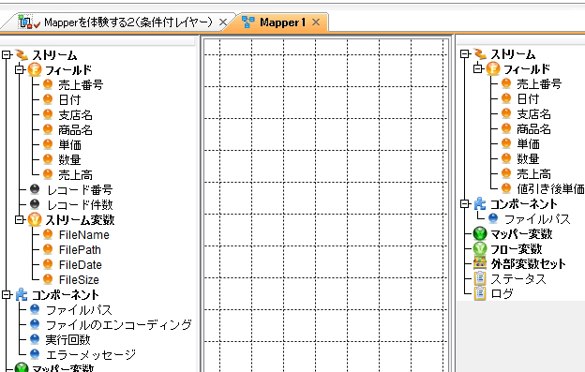Screen dimensions: 585x372
Task: Click the left ストリーム stream icon
Action: 22,54
